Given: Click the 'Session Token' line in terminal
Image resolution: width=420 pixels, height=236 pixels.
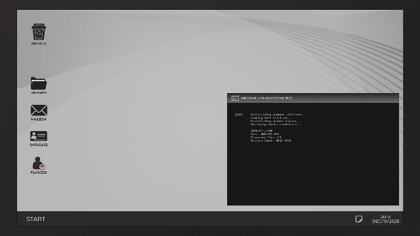Looking at the screenshot, I should coord(271,140).
